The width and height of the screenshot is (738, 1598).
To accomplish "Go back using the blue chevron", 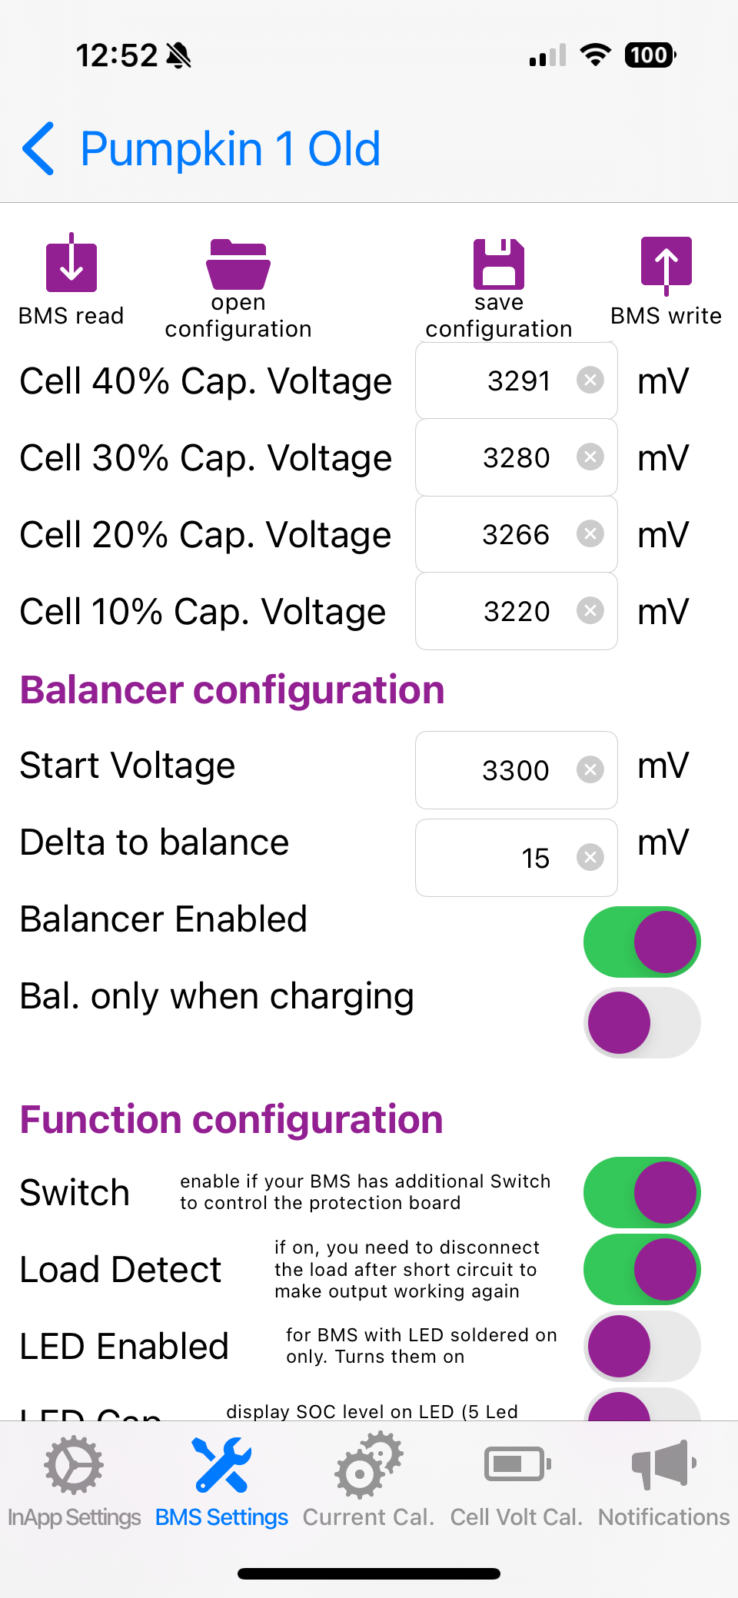I will tap(38, 148).
